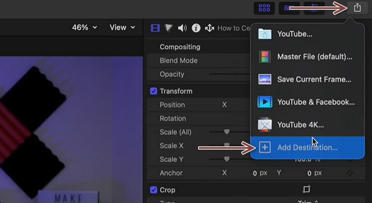Click the plus icon beside Add Destination
The image size is (372, 203).
[264, 148]
